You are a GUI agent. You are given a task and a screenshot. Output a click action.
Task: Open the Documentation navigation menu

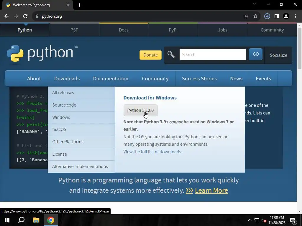click(111, 79)
